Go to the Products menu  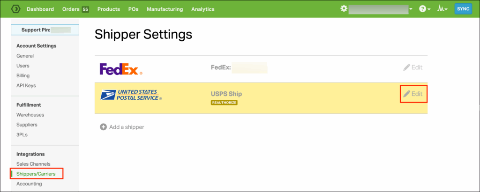click(108, 9)
